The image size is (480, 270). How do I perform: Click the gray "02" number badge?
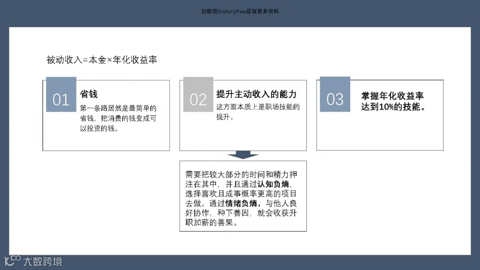tap(198, 98)
